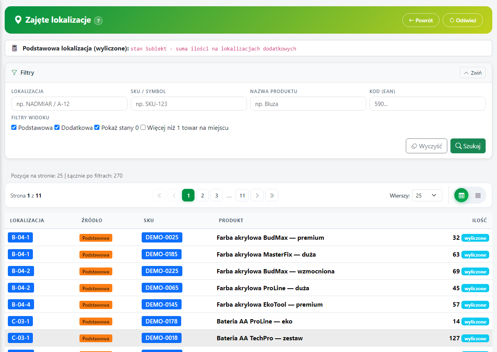Jump to last page double-arrow
Screen dimensions: 497x352
(272, 196)
